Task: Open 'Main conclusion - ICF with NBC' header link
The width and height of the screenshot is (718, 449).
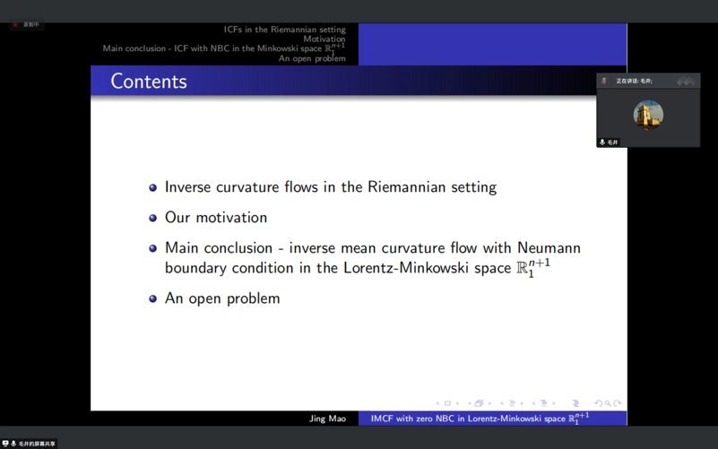Action: coord(222,48)
